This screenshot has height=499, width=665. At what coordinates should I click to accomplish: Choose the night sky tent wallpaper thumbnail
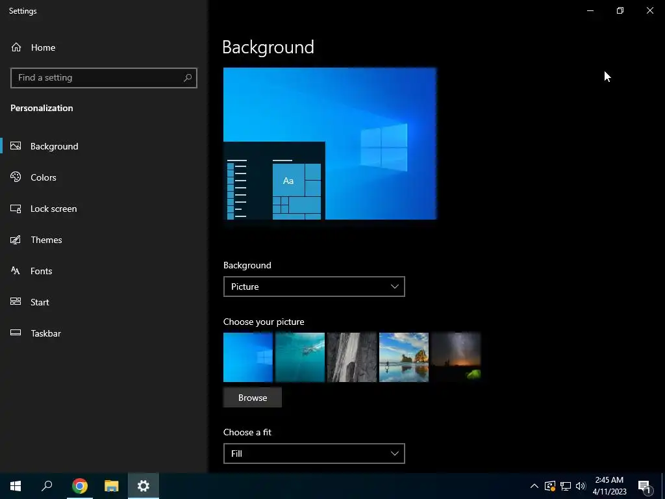pos(456,357)
